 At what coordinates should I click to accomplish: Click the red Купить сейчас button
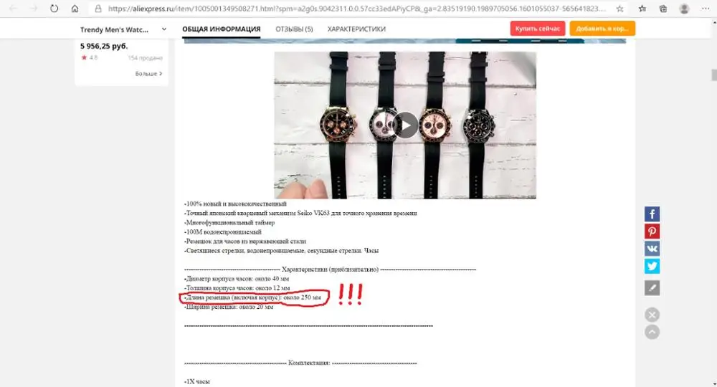tap(537, 29)
